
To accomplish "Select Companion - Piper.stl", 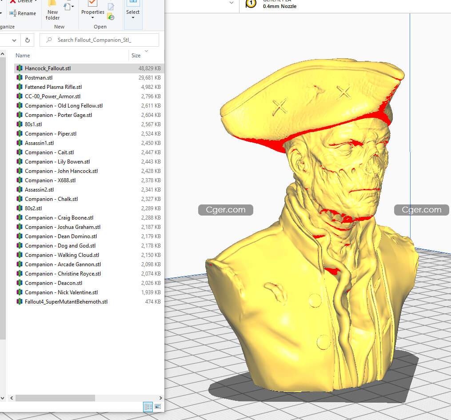I will coord(89,134).
